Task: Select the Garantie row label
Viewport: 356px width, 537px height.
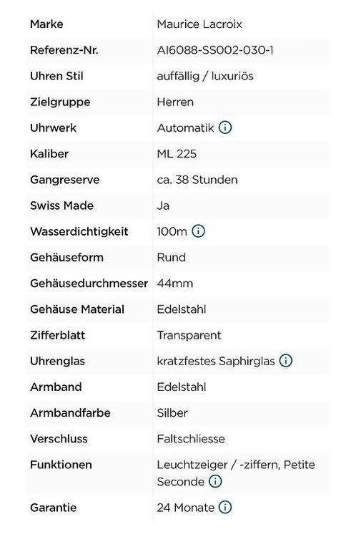Action: 54,508
